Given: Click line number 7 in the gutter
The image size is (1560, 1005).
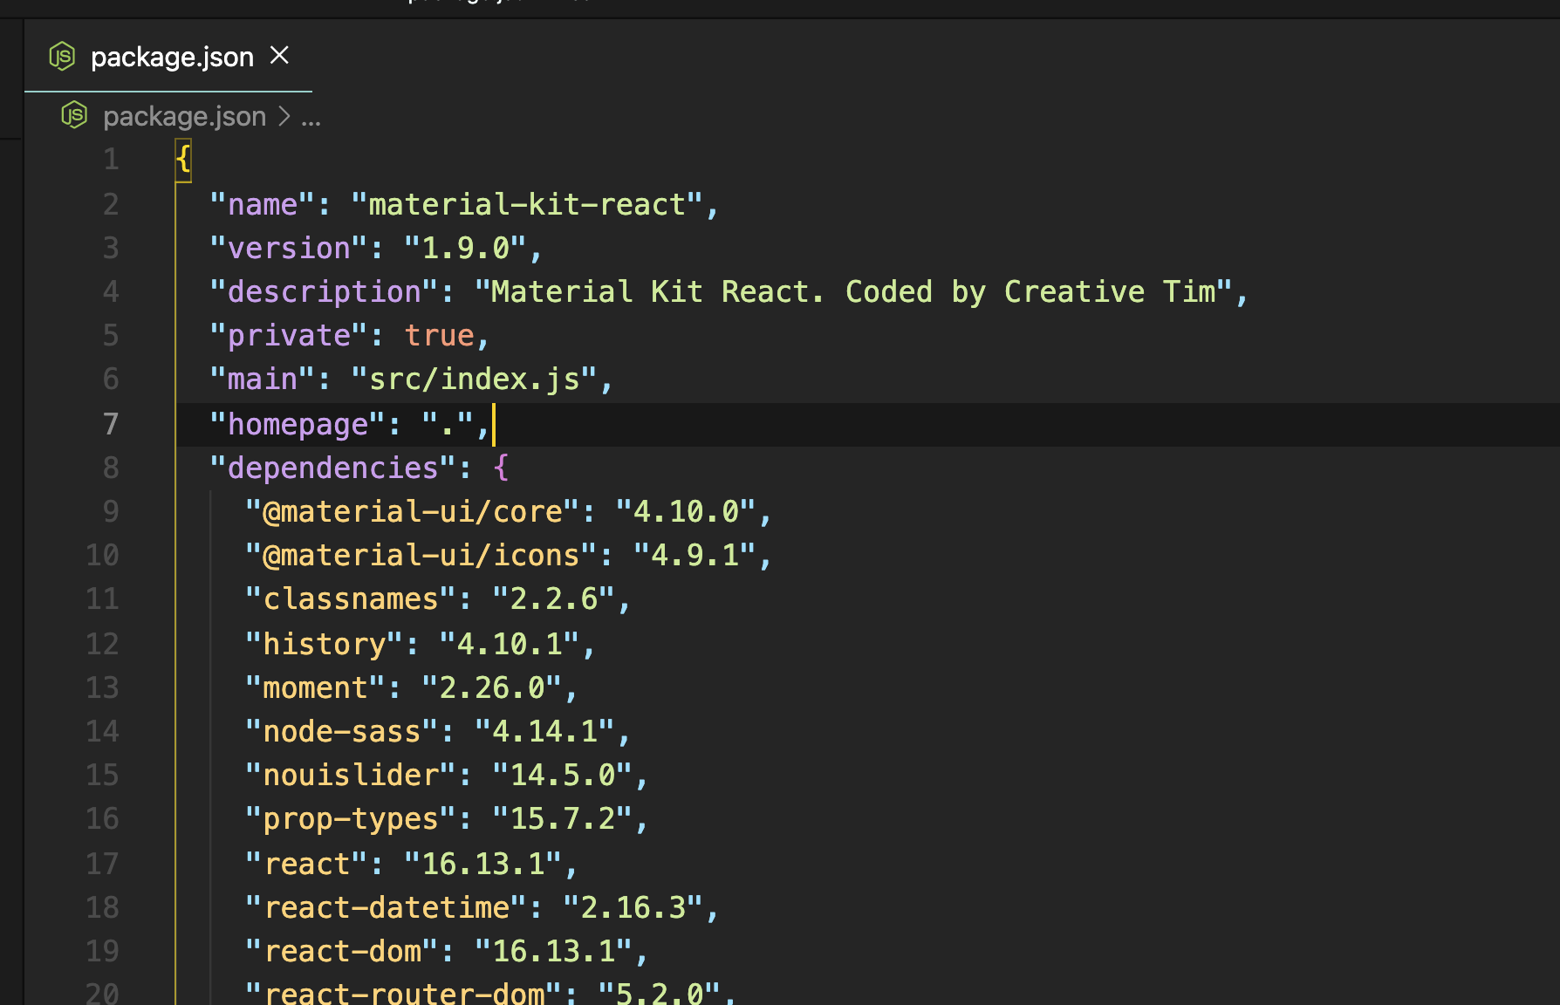Looking at the screenshot, I should (x=111, y=424).
